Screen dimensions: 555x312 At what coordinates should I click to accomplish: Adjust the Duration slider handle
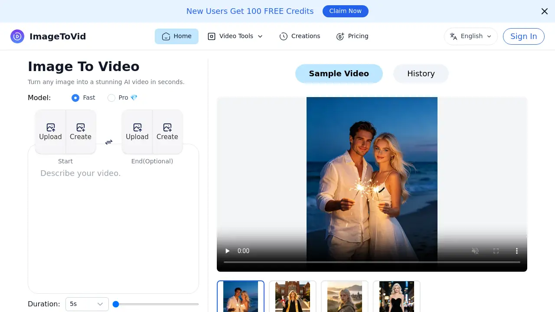tap(116, 304)
